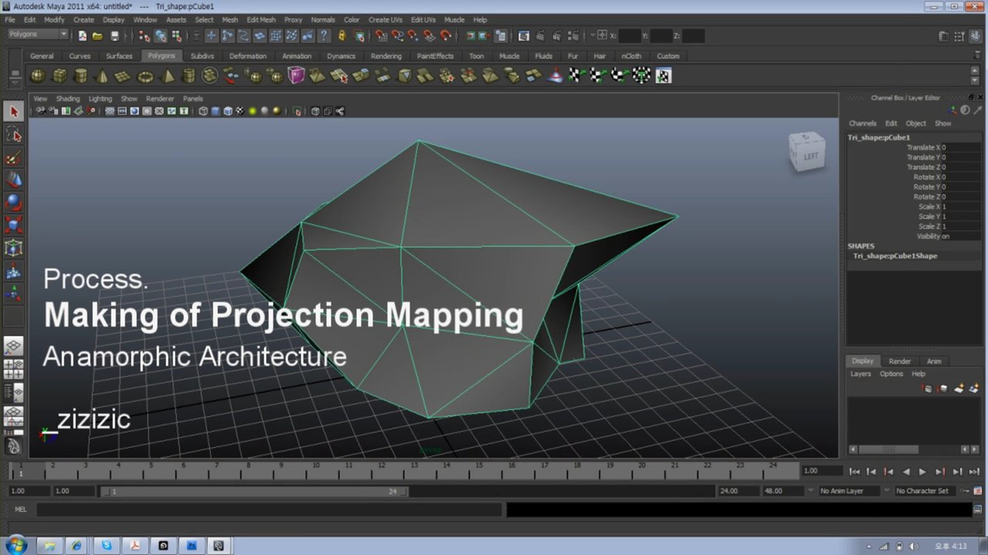Click the play forwards button

coord(923,472)
